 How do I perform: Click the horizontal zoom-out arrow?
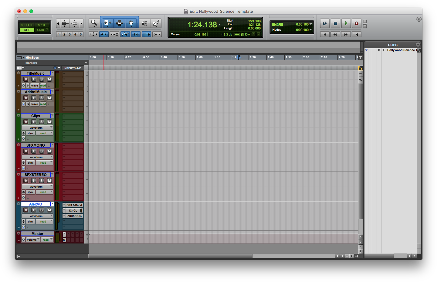point(58,23)
